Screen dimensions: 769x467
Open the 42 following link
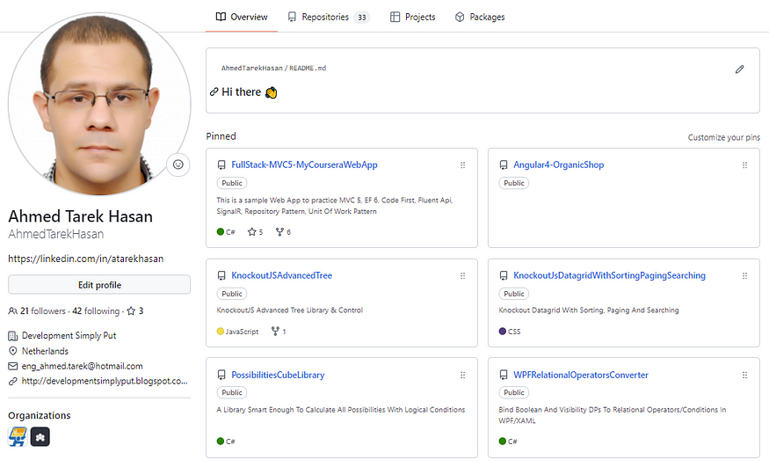[96, 311]
